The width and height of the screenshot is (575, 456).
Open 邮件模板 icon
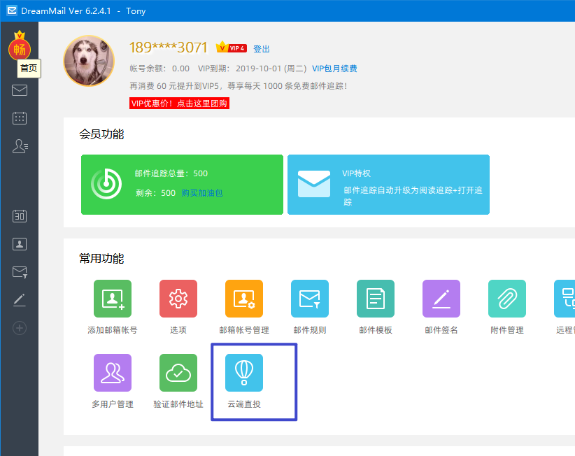376,299
